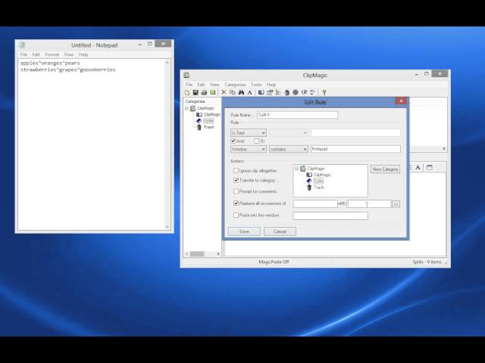Toggle the Or checkbox
Screen dimensions: 485x363
pyautogui.click(x=256, y=141)
